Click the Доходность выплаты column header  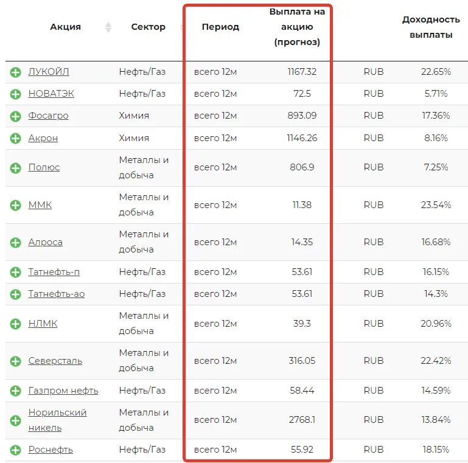pyautogui.click(x=431, y=27)
